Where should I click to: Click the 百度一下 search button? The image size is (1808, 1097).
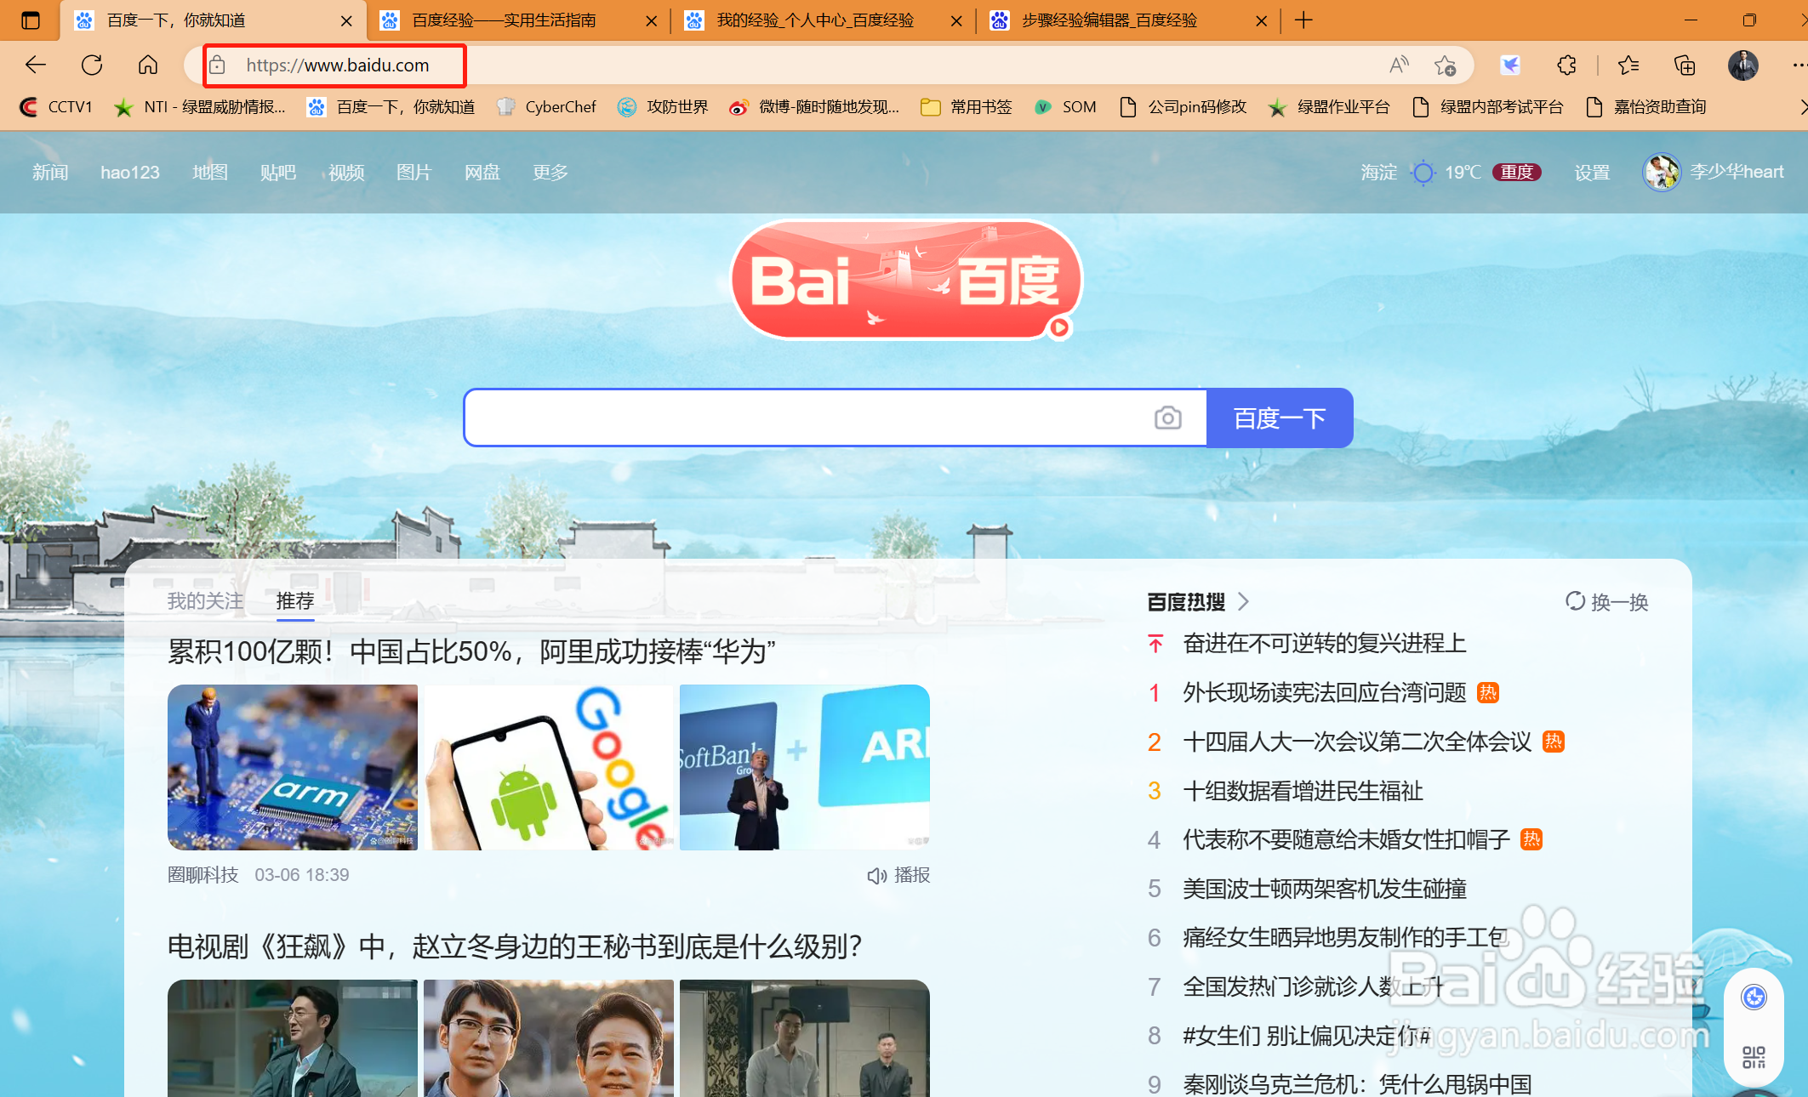point(1280,418)
